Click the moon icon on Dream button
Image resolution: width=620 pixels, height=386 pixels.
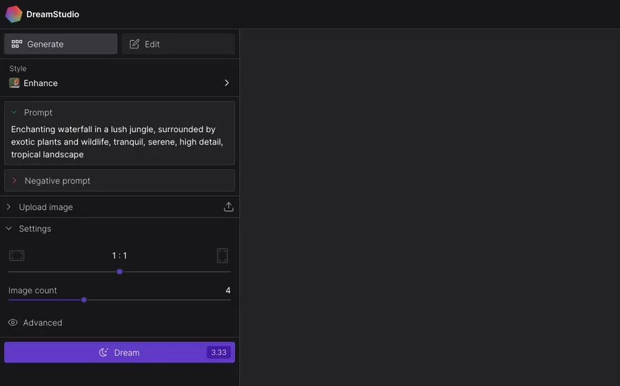103,352
